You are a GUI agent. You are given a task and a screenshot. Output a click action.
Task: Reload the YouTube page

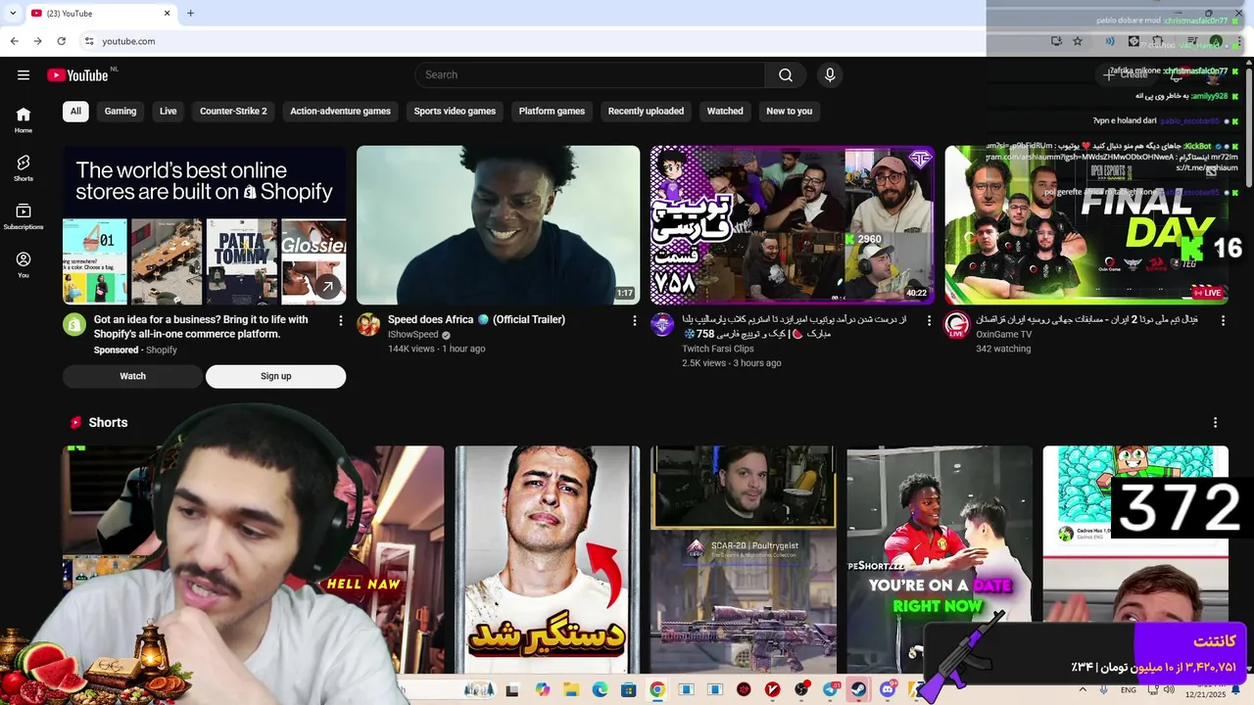pyautogui.click(x=62, y=41)
